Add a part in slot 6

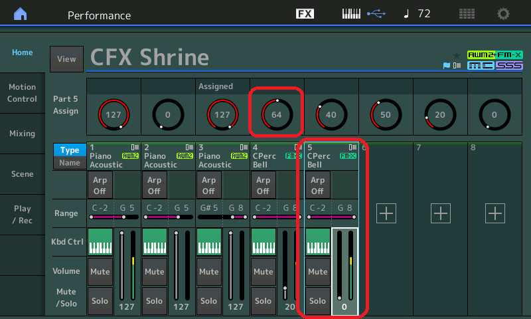tap(386, 213)
